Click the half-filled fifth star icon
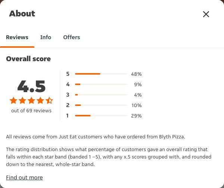Image resolution: width=224 pixels, height=188 pixels. pos(49,100)
